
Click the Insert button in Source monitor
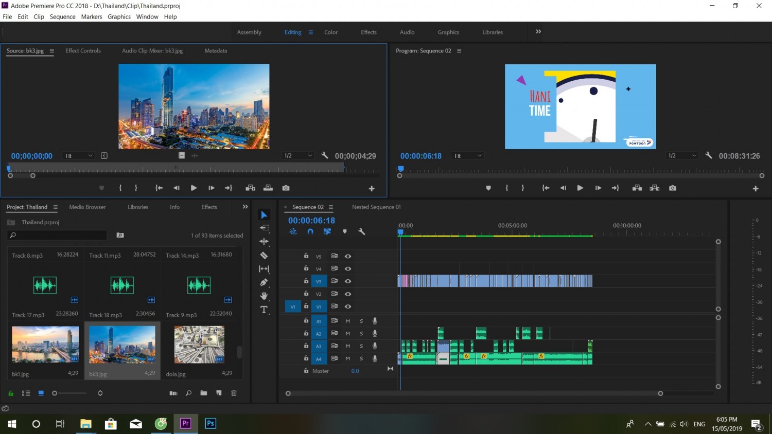(x=251, y=188)
